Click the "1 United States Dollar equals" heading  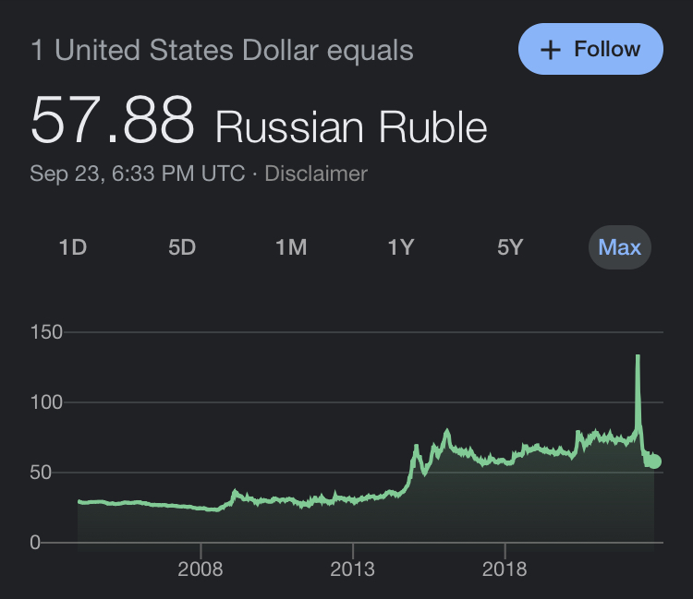(x=223, y=50)
